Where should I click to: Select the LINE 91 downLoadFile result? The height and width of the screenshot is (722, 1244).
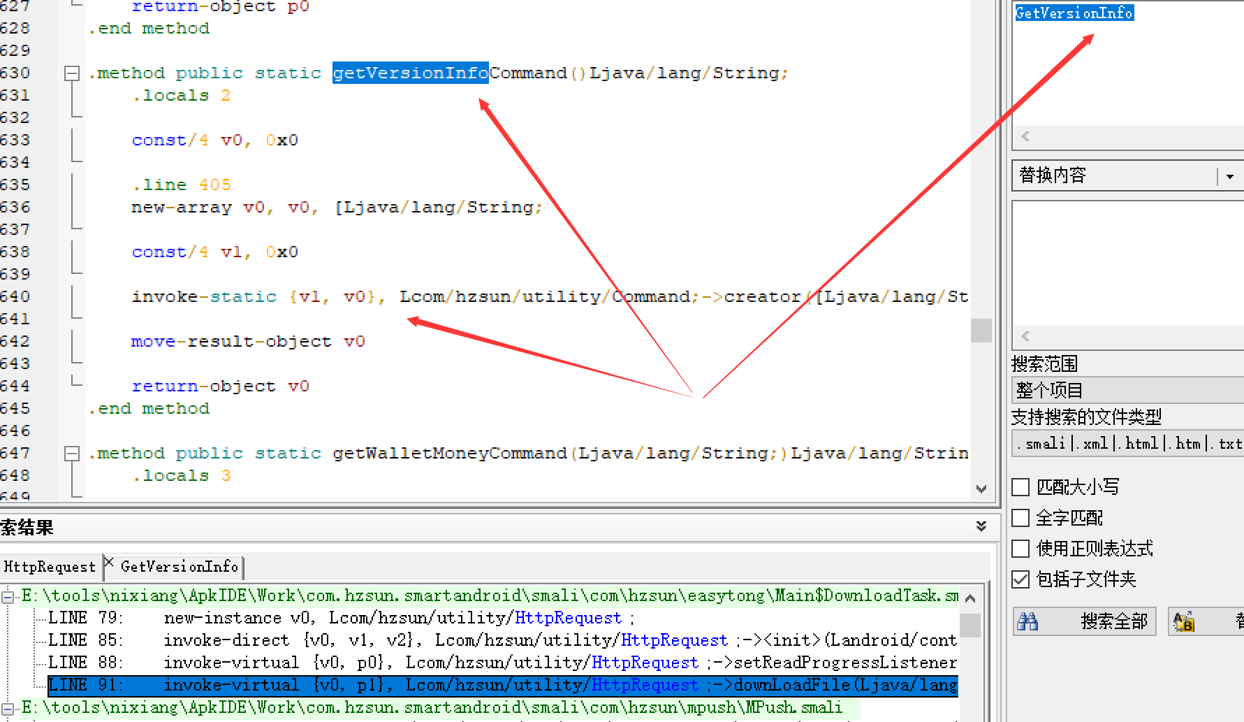(502, 685)
